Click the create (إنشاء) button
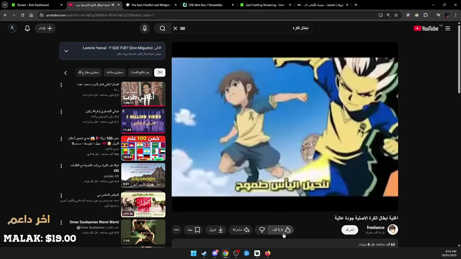 click(x=45, y=28)
